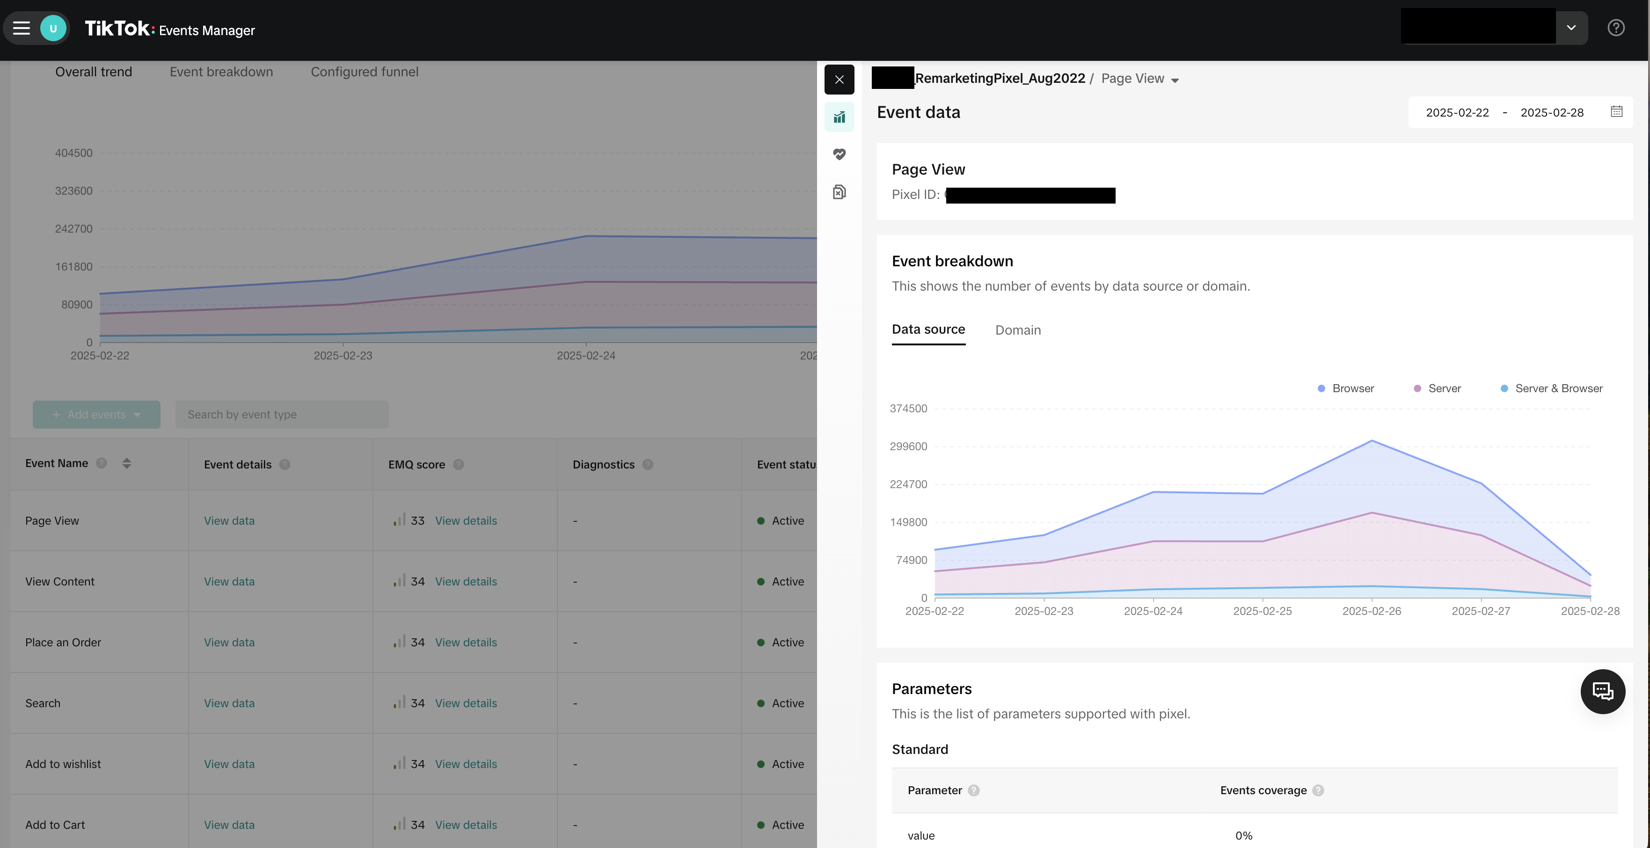The height and width of the screenshot is (848, 1650).
Task: Open the diagnostics heart icon tab
Action: coord(839,154)
